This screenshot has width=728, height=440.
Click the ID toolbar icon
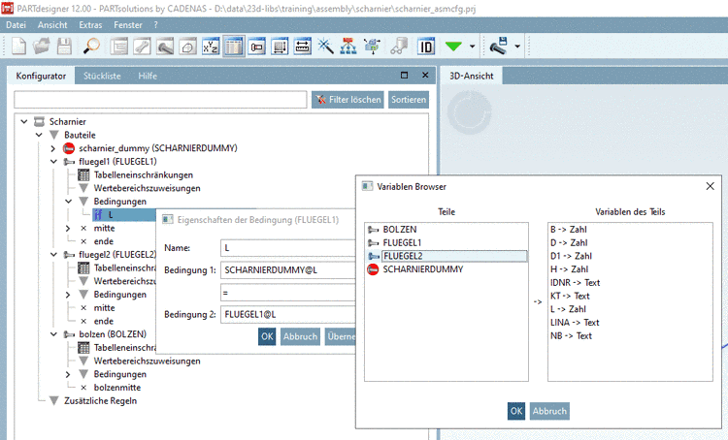426,47
